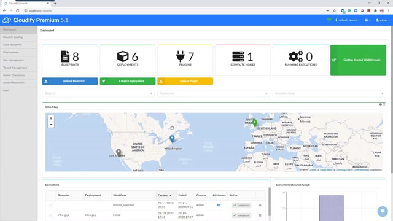Open the Execution Status filter dropdown
The height and width of the screenshot is (221, 393).
(329, 93)
